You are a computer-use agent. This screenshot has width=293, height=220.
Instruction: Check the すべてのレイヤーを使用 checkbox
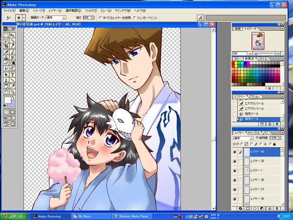click(100, 18)
